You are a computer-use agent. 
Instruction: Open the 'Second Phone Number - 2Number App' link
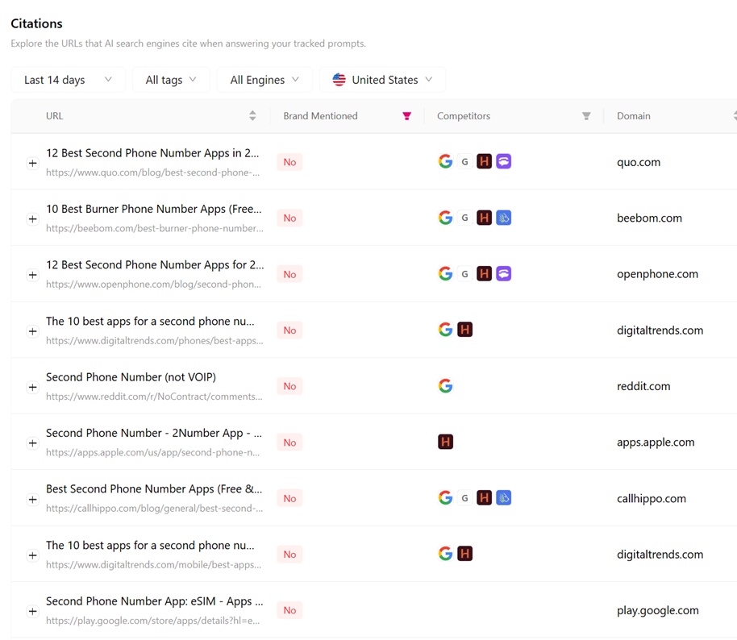coord(153,433)
